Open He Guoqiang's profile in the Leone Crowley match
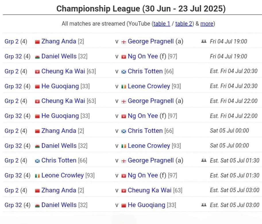262x224 pixels. point(60,86)
